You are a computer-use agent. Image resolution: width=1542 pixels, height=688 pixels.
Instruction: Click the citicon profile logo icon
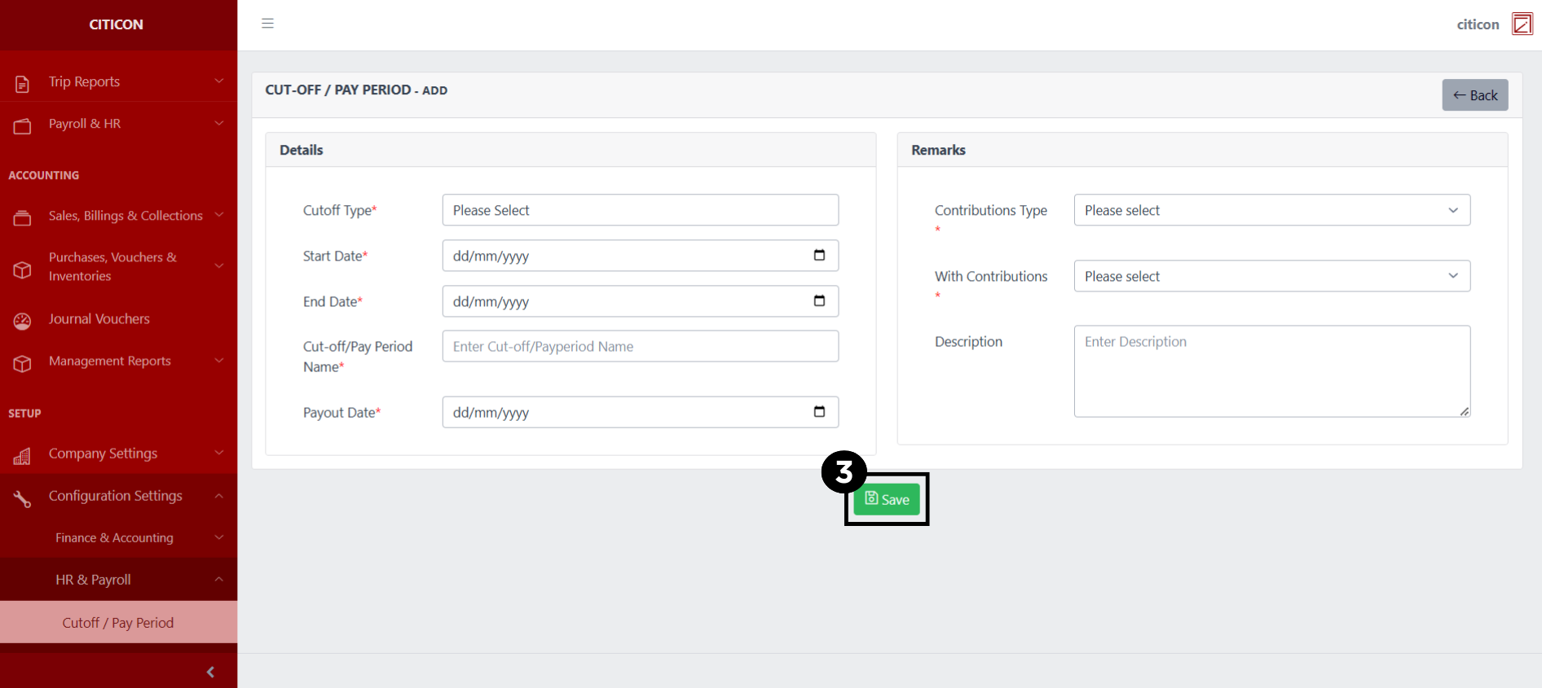point(1522,24)
